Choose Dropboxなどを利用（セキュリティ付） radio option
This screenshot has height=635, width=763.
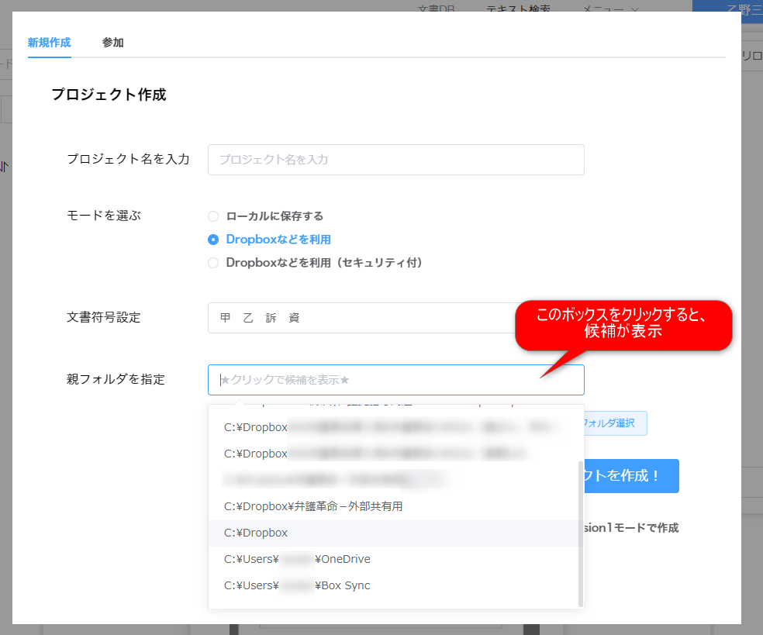[x=213, y=263]
